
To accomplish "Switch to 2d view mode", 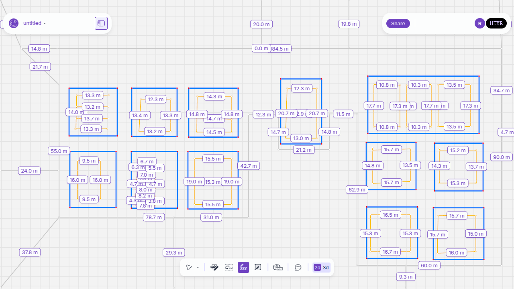I will coord(317,268).
